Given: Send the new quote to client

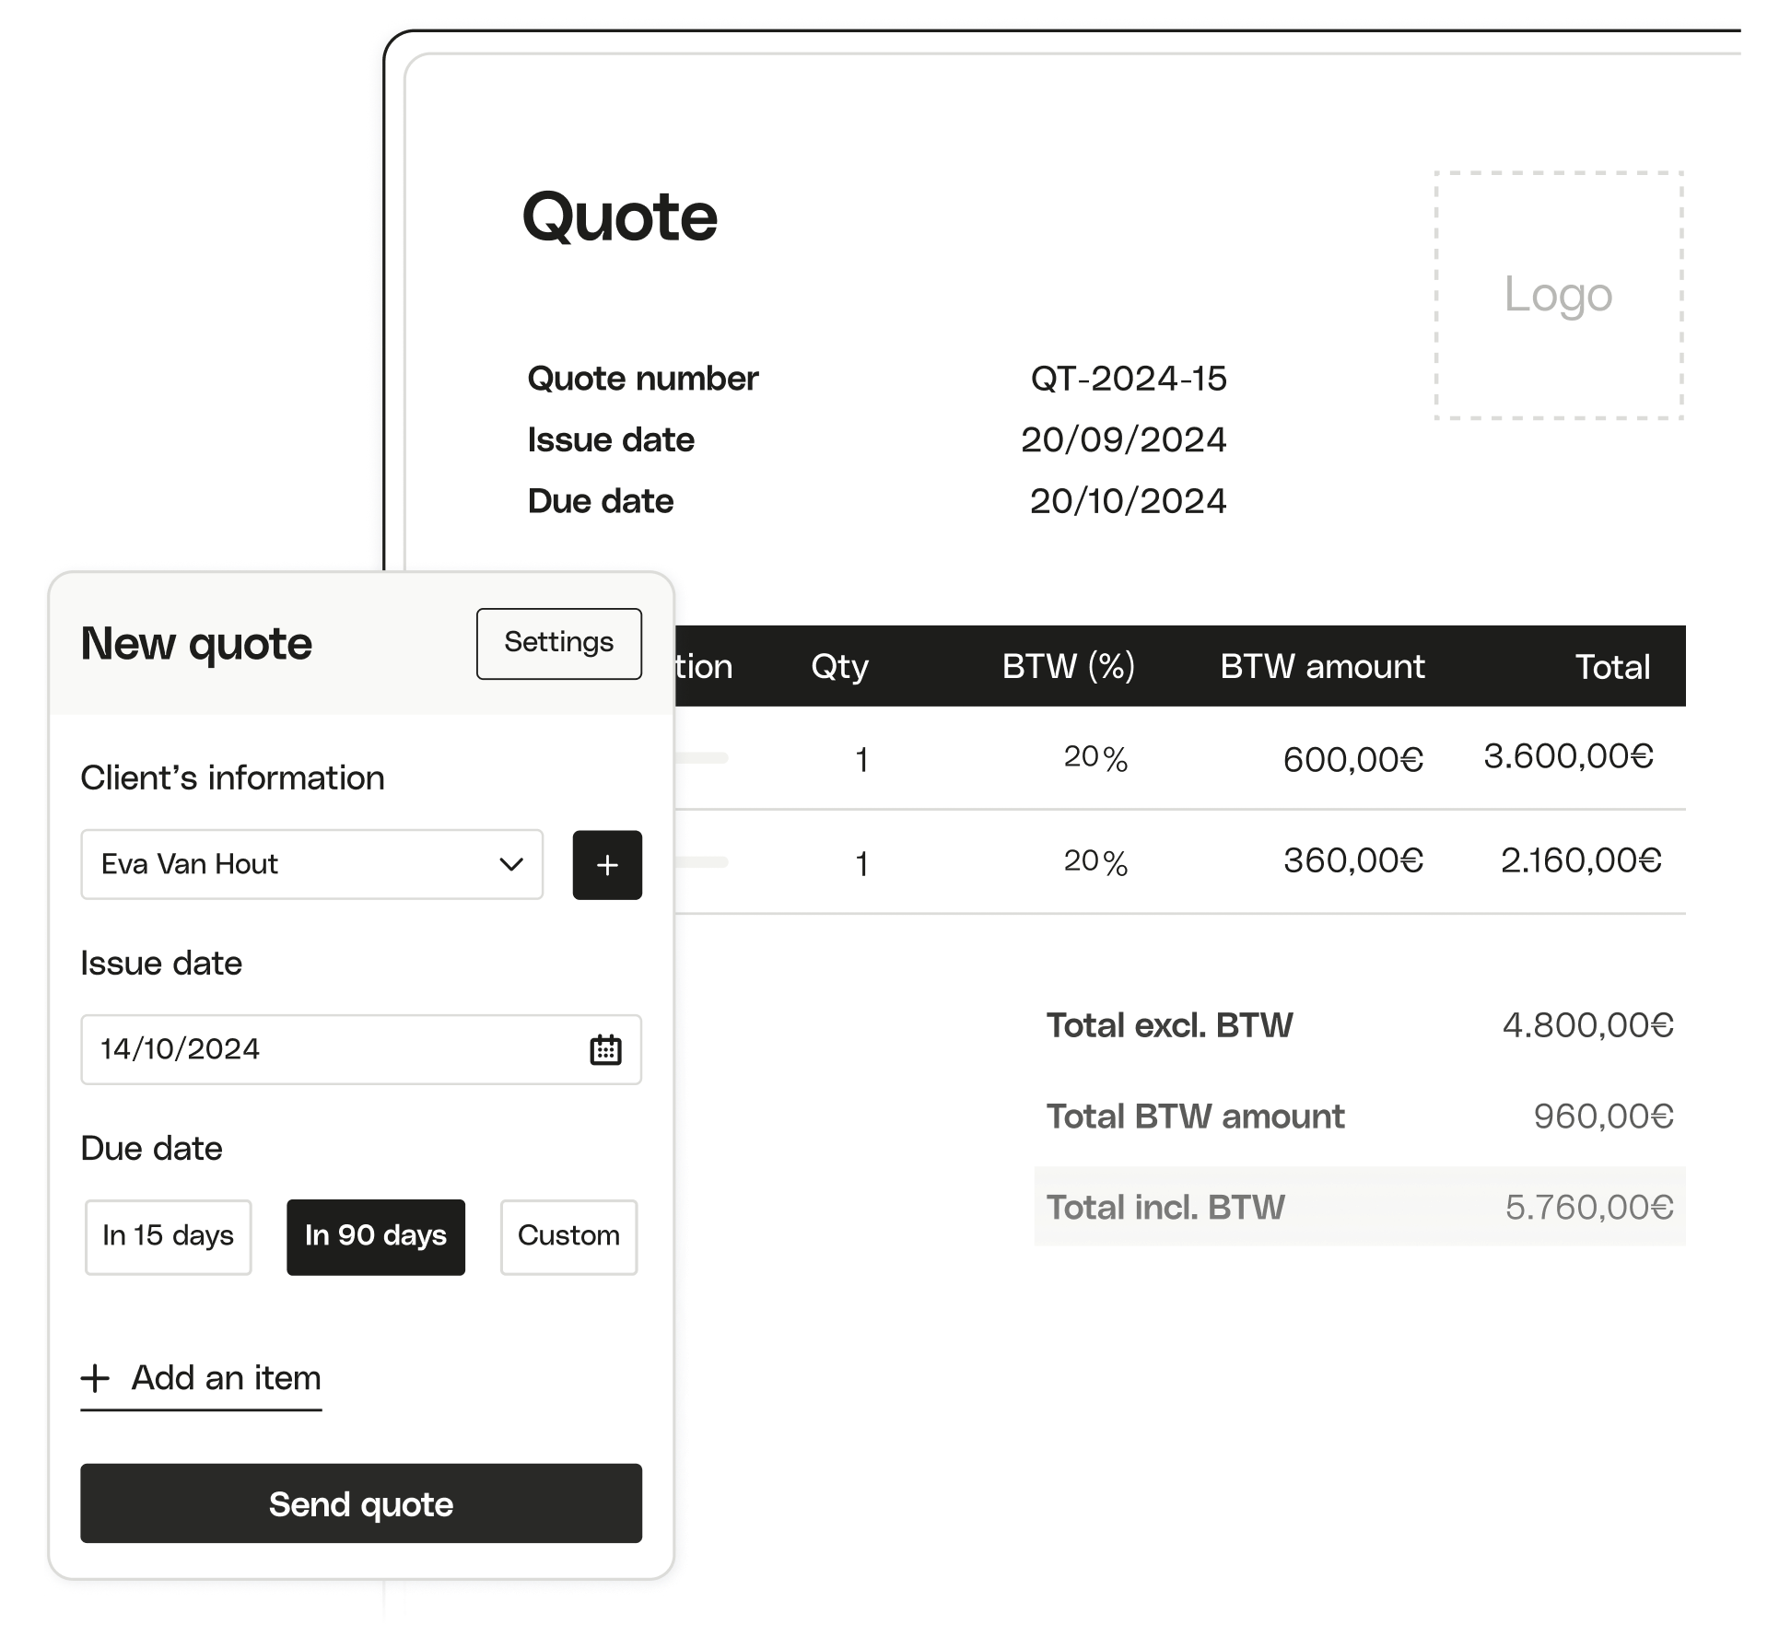Looking at the screenshot, I should point(360,1503).
